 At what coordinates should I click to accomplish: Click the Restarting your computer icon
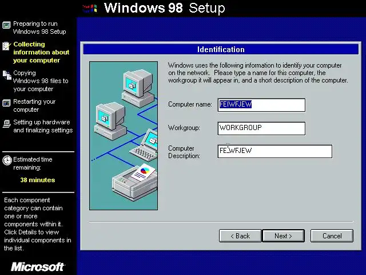pos(6,103)
